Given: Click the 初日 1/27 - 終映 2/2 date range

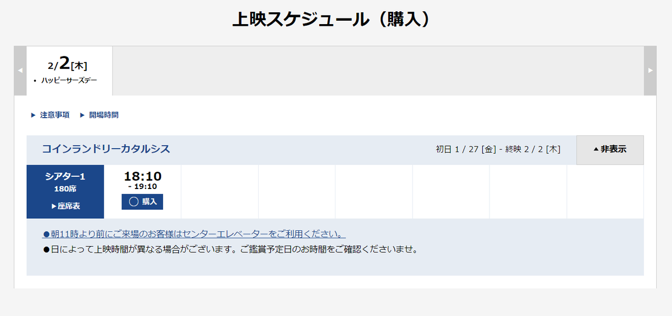Looking at the screenshot, I should 498,150.
